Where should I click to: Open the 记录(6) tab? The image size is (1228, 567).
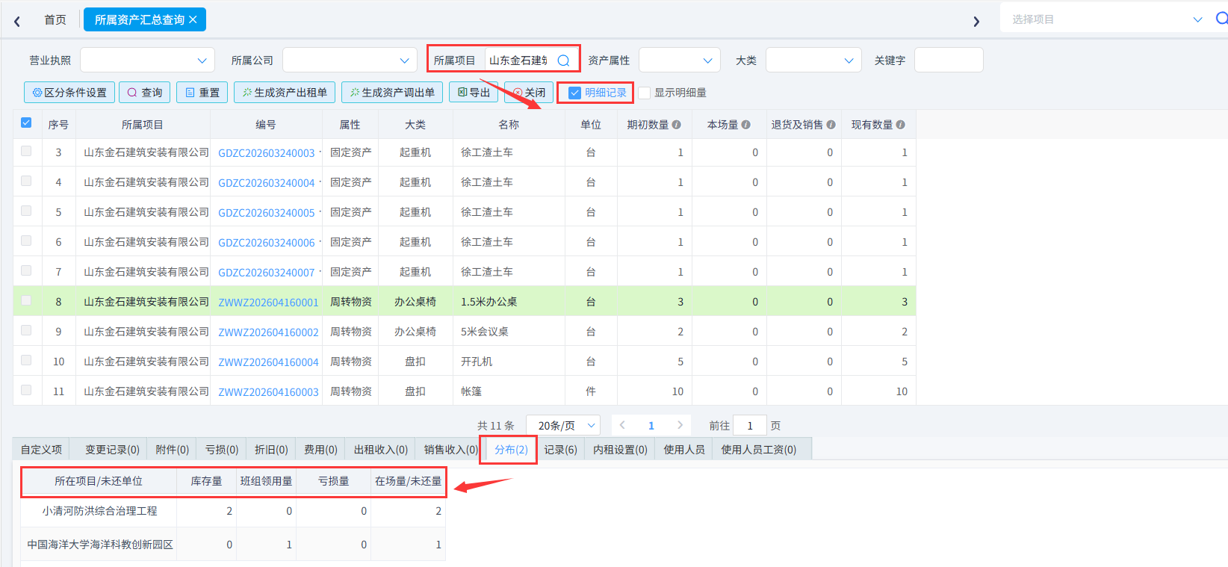coord(560,450)
